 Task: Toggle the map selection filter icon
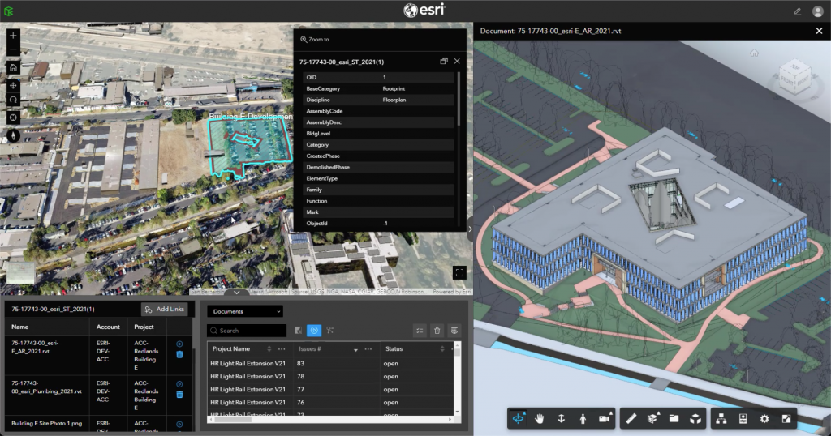pos(299,330)
